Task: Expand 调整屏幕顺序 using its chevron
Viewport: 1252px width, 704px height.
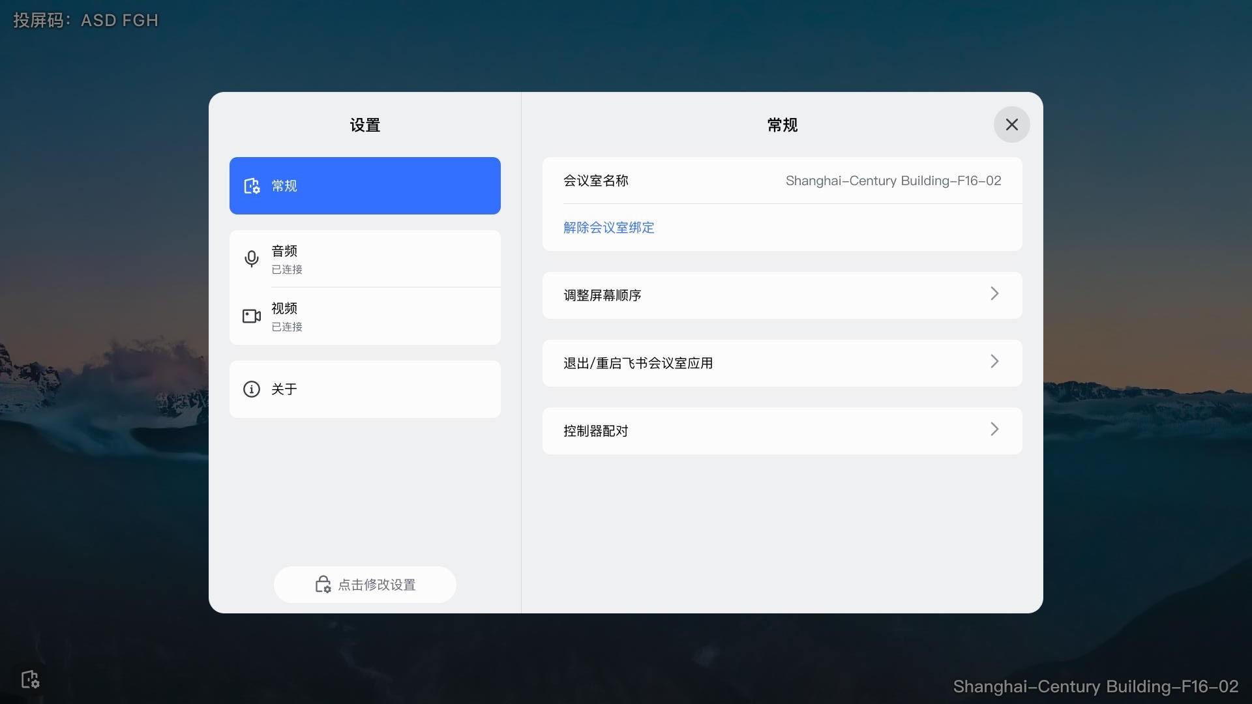Action: point(994,294)
